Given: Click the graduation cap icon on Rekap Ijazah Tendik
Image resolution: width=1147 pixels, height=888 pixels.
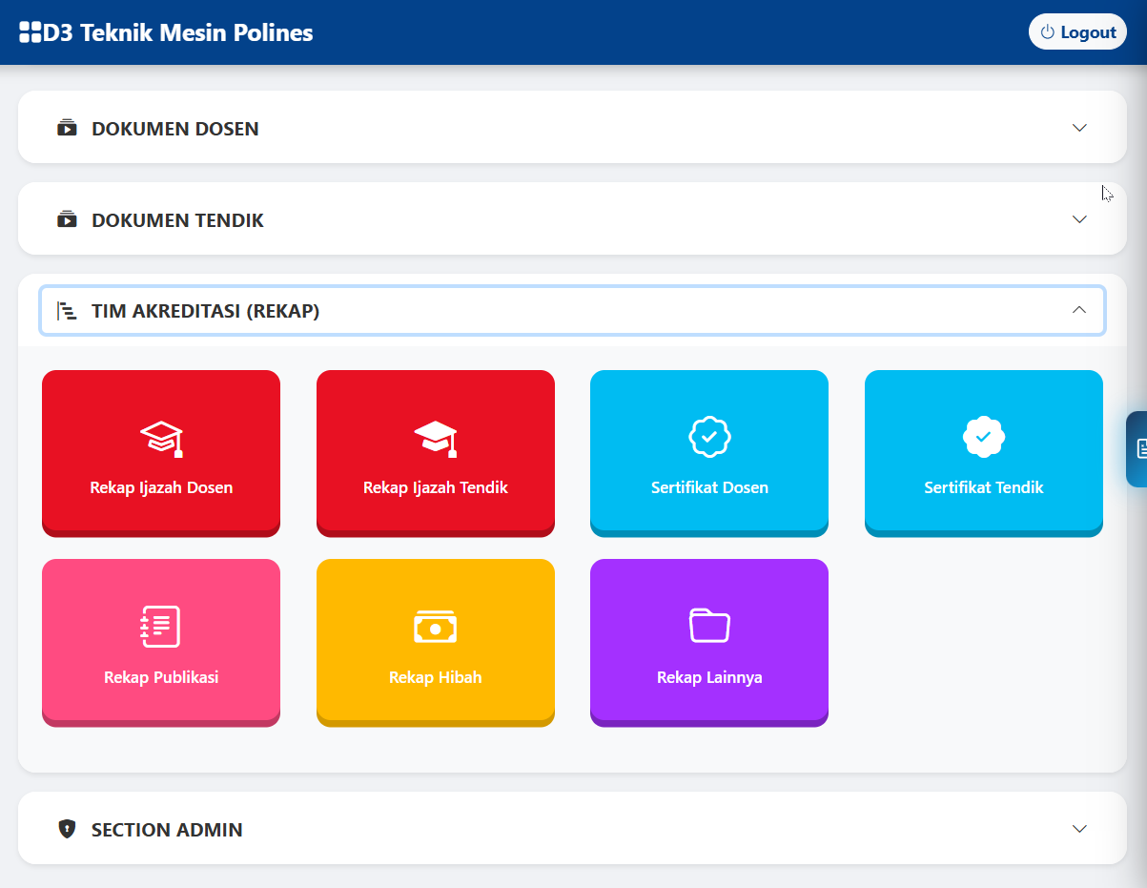Looking at the screenshot, I should tap(435, 437).
